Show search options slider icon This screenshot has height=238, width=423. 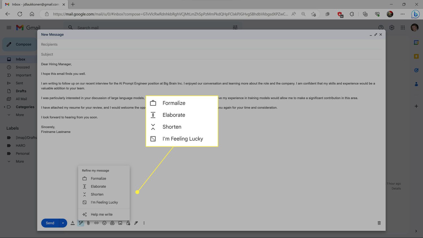(x=235, y=28)
